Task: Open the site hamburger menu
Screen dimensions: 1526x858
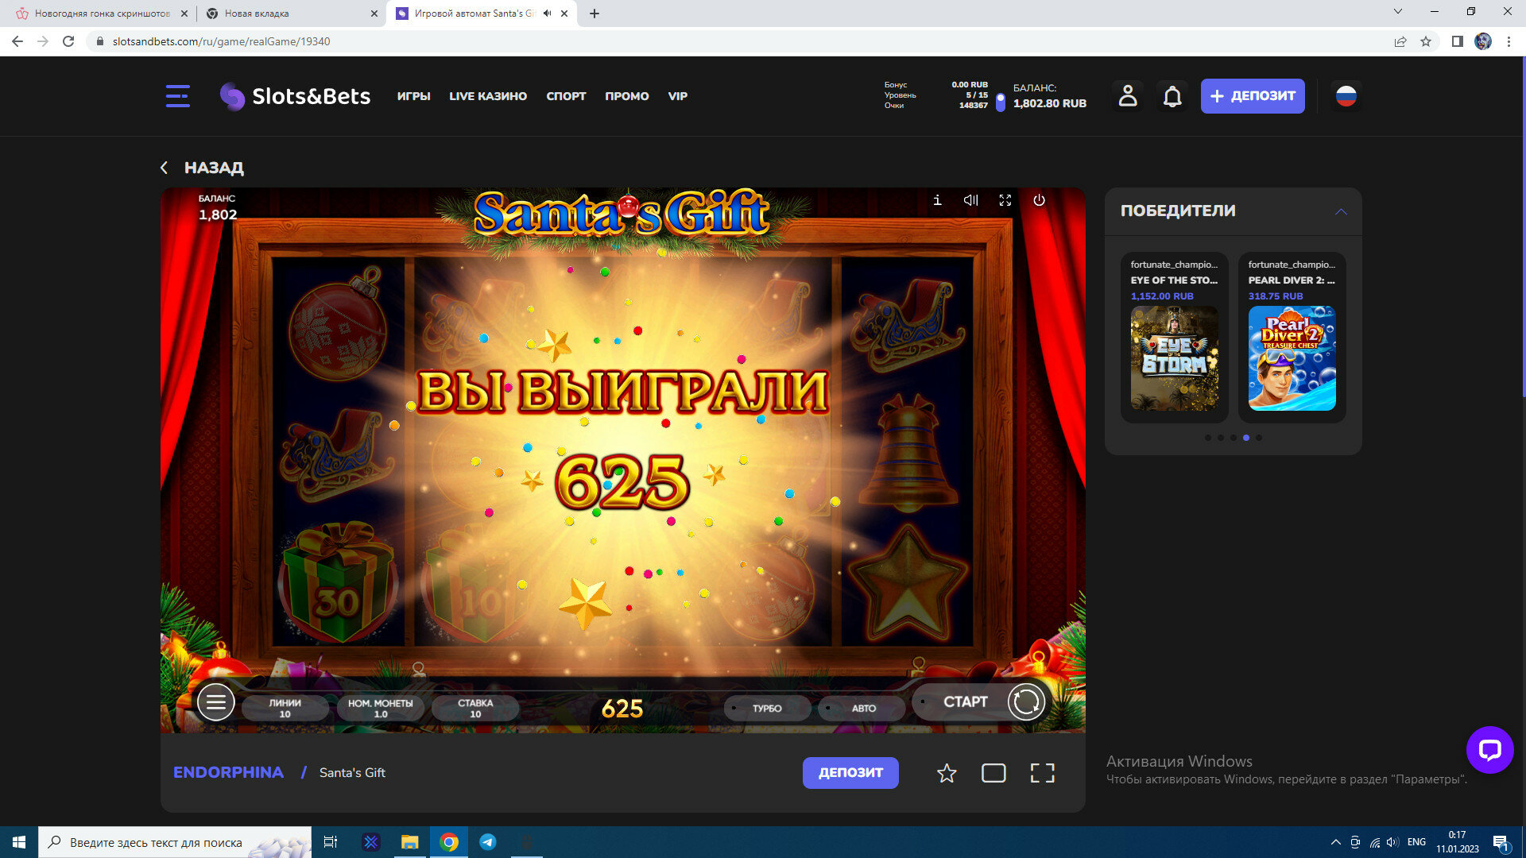Action: click(177, 96)
